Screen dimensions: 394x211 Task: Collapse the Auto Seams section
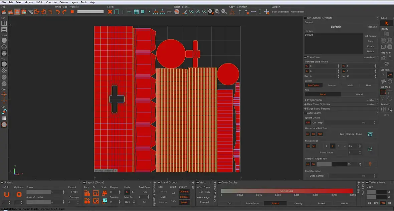(305, 113)
